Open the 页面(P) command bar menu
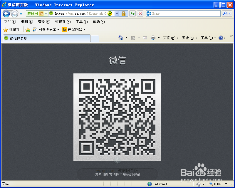This screenshot has height=188, width=235. (x=171, y=38)
